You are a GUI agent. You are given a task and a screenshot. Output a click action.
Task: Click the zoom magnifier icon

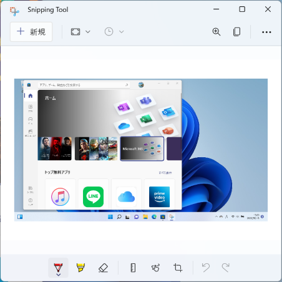pos(216,32)
